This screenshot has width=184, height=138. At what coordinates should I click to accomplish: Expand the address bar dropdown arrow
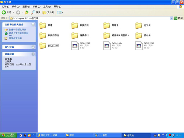point(171,18)
